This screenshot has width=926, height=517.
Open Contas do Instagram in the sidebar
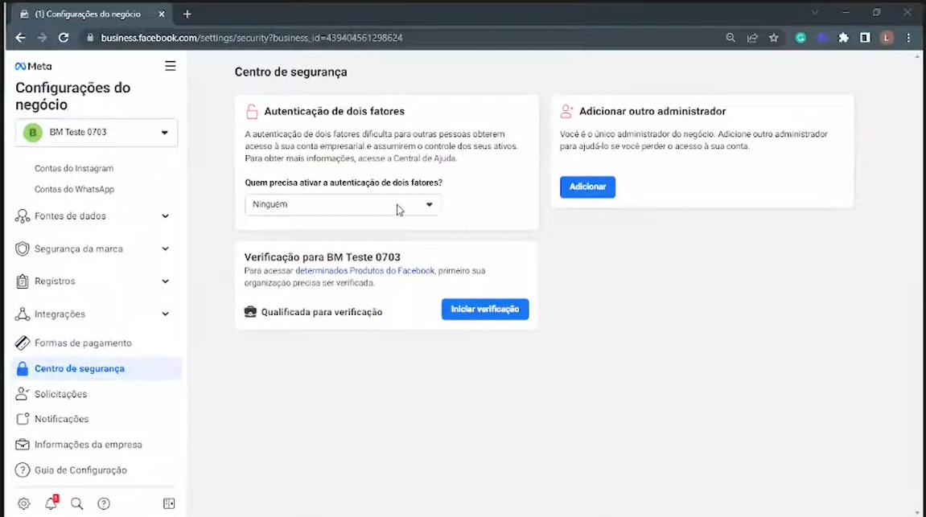click(74, 168)
